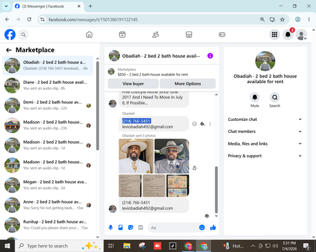Expand Media, files and links section

point(265,144)
